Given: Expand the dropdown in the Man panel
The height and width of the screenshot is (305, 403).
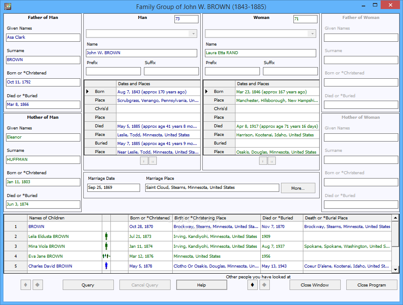Looking at the screenshot, I should coord(193,34).
